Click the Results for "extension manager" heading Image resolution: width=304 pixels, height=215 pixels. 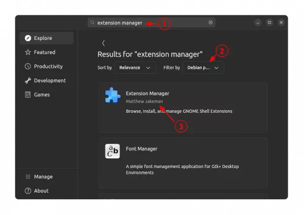150,54
